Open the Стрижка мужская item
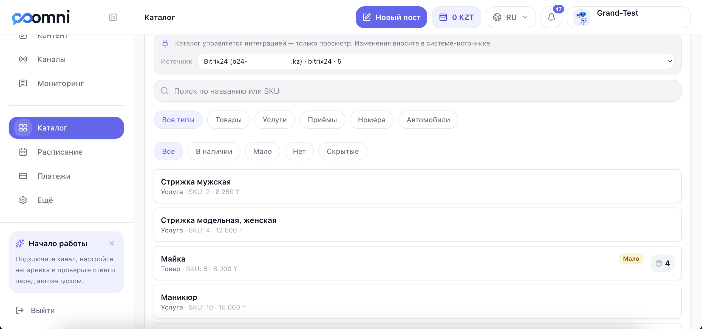Image resolution: width=702 pixels, height=329 pixels. click(x=418, y=186)
